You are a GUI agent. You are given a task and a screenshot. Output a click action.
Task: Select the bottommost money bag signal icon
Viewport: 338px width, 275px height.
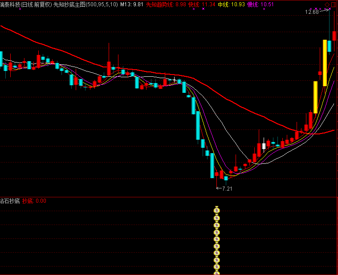(x=217, y=272)
